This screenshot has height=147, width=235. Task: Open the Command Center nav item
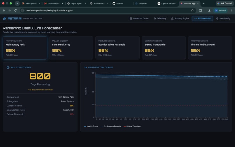coord(139,18)
